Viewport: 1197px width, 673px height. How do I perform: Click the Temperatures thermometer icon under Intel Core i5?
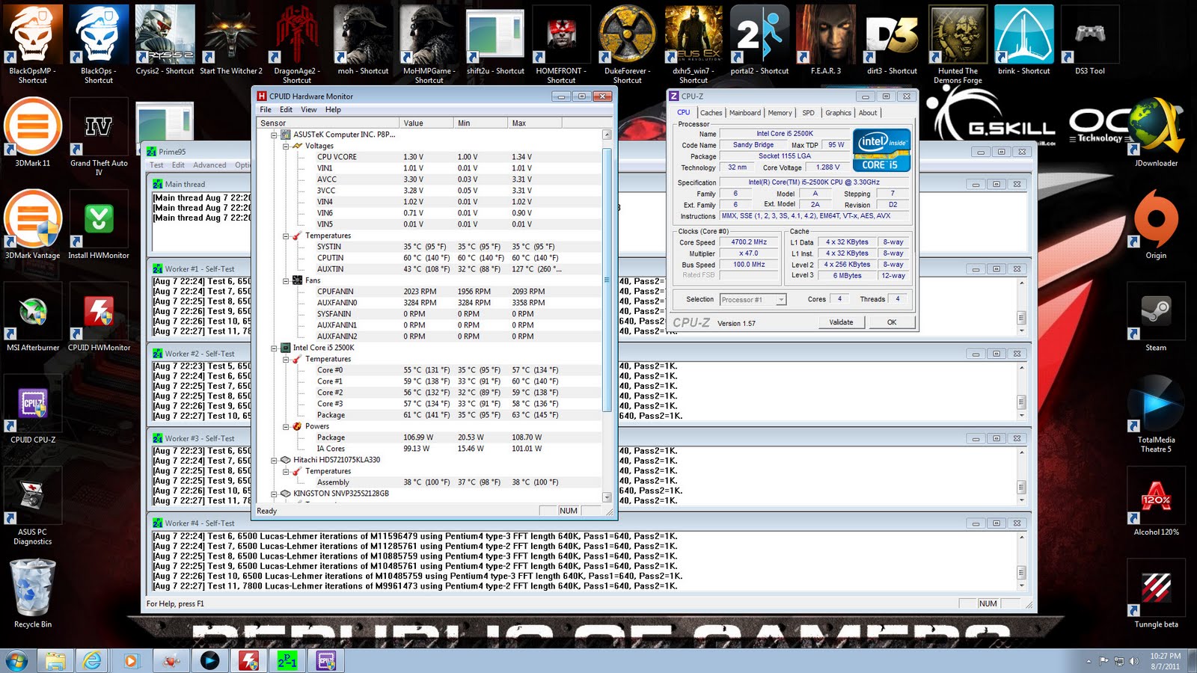coord(299,359)
